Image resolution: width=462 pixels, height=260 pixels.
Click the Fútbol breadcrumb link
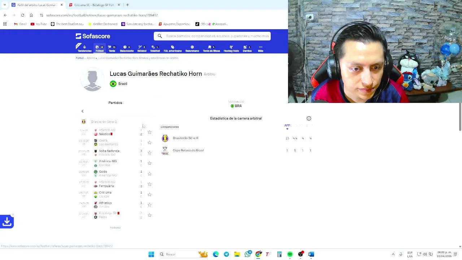tap(80, 58)
